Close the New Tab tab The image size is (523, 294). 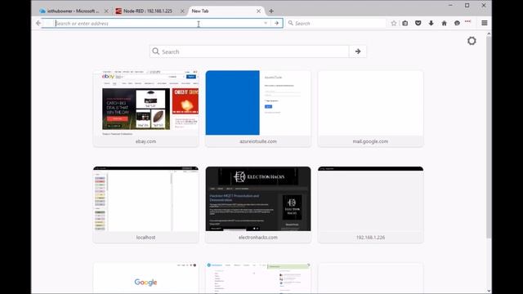[x=258, y=11]
